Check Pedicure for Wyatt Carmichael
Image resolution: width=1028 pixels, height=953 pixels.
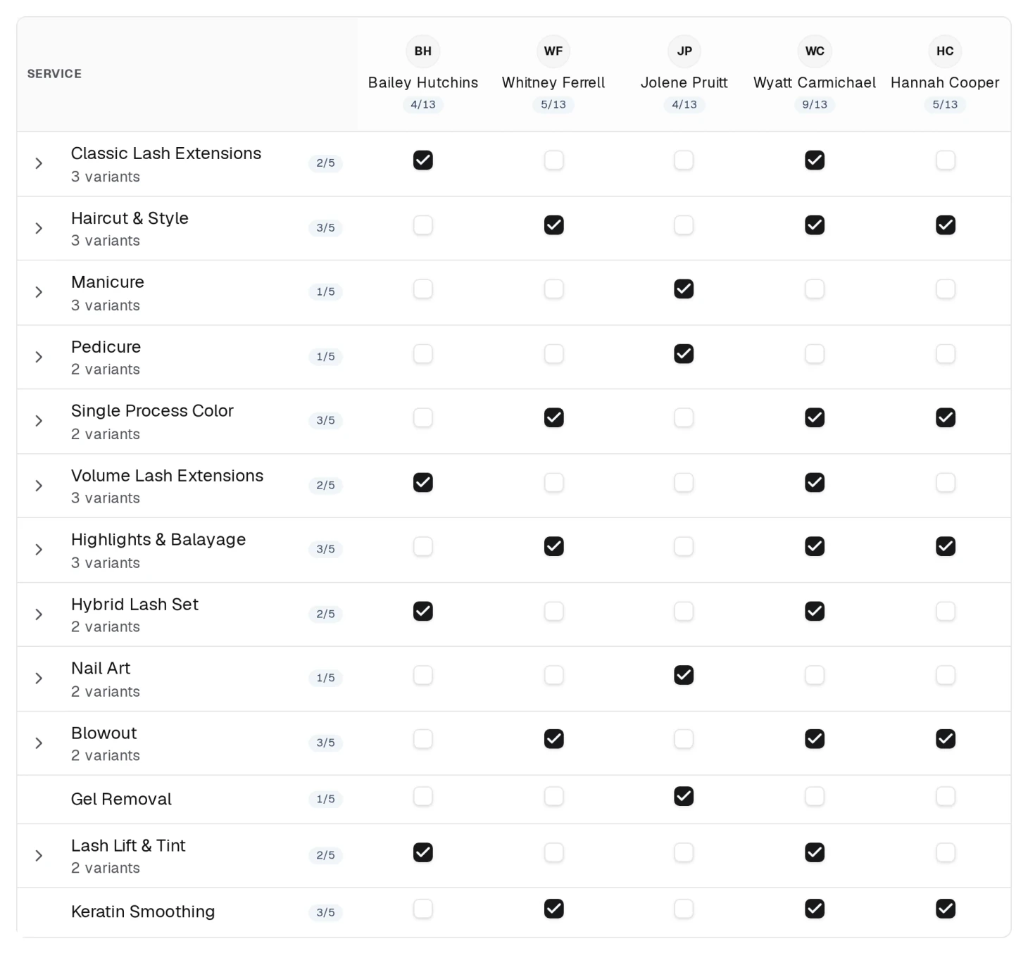click(x=815, y=354)
